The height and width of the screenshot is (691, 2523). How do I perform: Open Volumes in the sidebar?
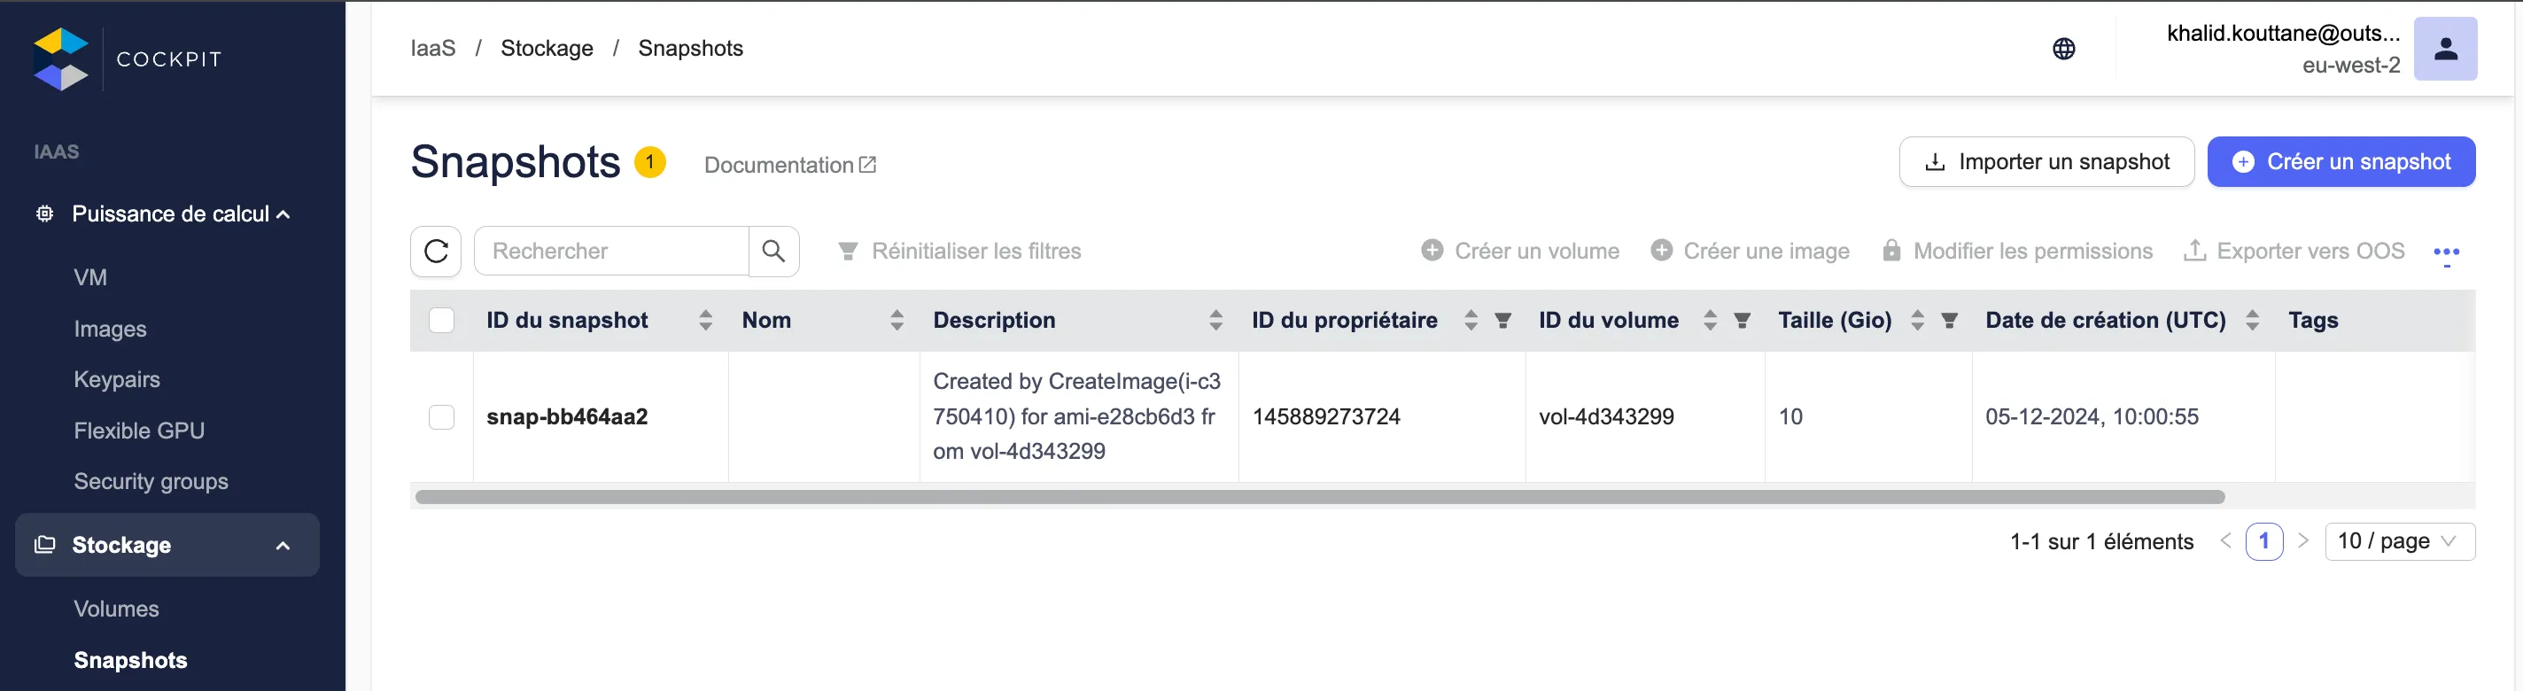(117, 609)
